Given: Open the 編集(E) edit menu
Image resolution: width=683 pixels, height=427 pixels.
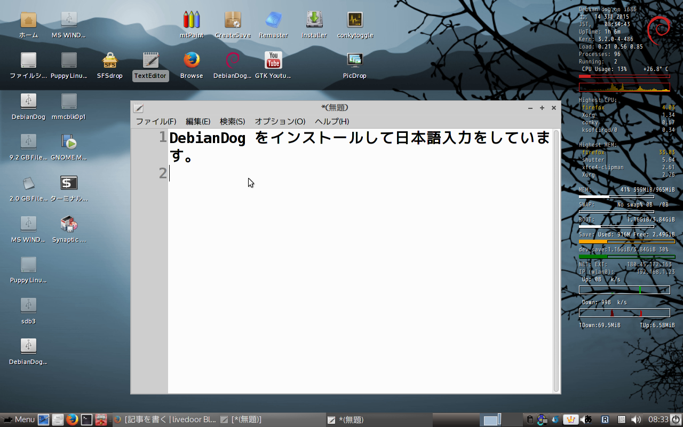Looking at the screenshot, I should coord(198,122).
